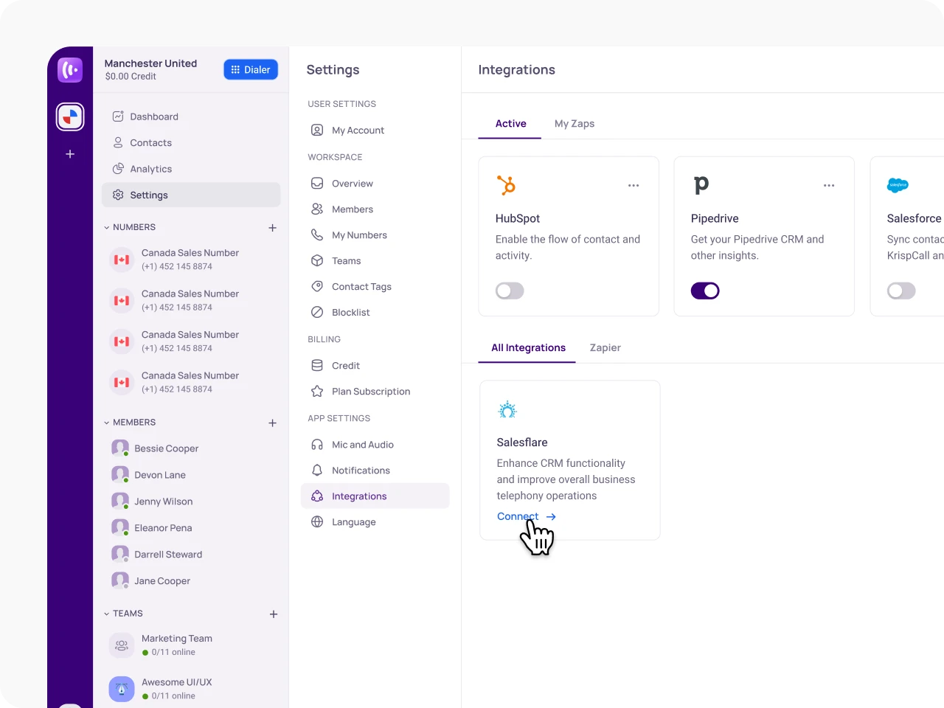
Task: Collapse the MEMBERS section
Action: (x=107, y=423)
